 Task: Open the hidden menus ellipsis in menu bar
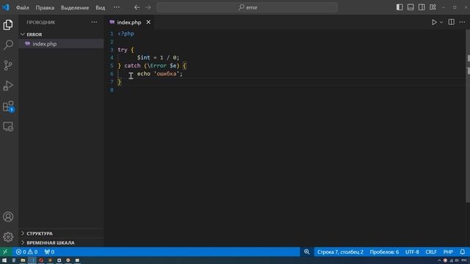117,7
